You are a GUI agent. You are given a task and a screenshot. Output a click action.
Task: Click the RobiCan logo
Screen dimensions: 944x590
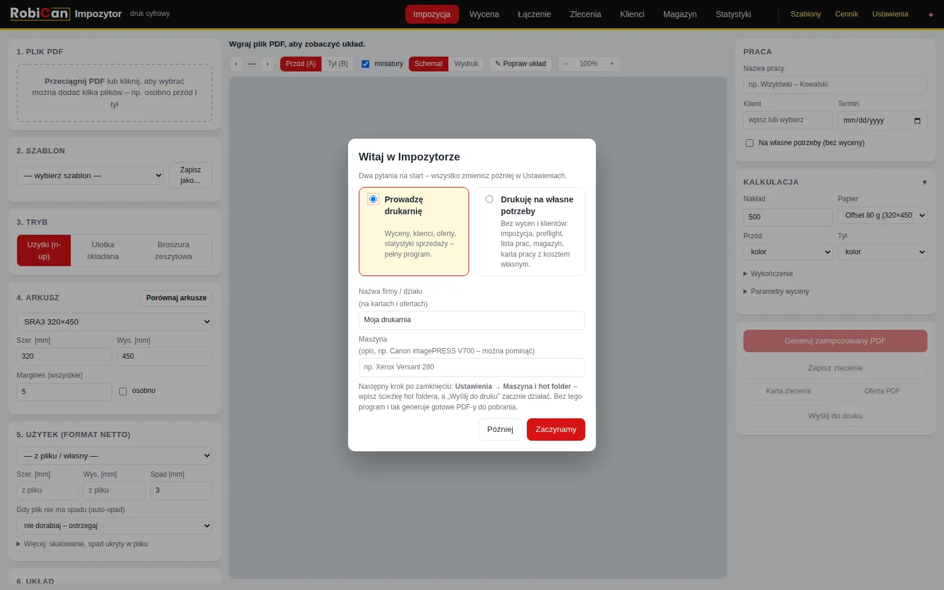coord(40,14)
